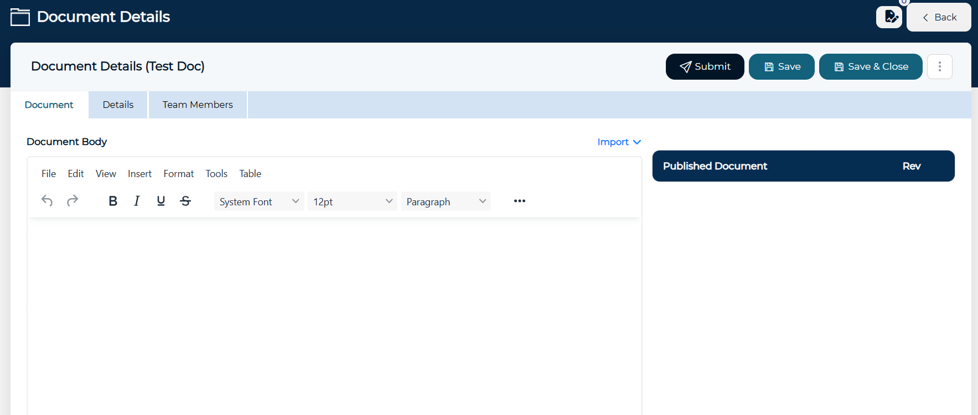The width and height of the screenshot is (978, 415).
Task: Open the System Font dropdown
Action: (x=259, y=201)
